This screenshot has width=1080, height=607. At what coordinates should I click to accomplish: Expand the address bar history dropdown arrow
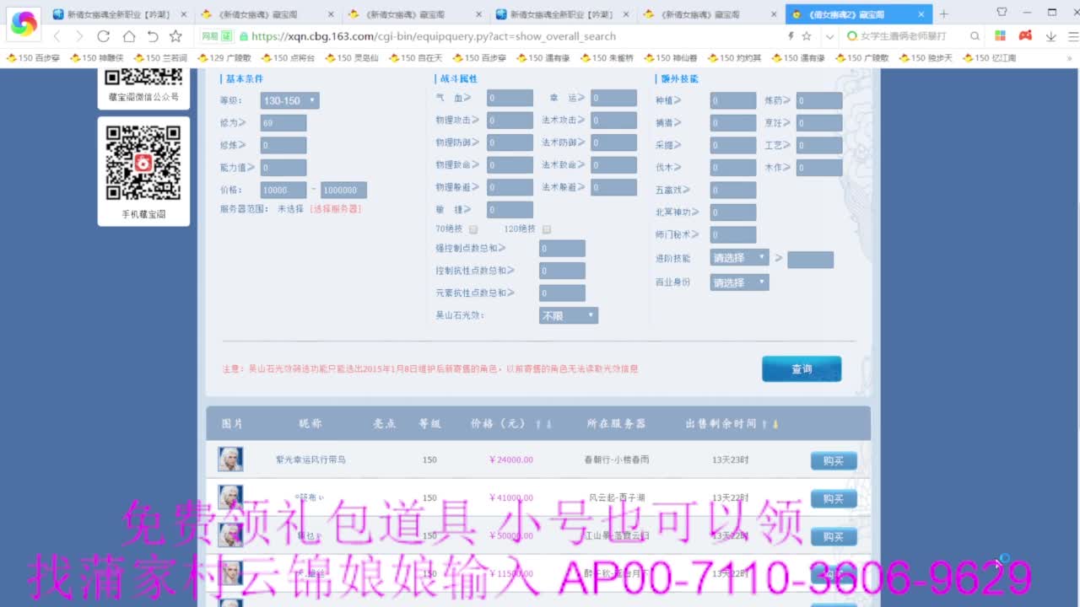click(x=830, y=36)
